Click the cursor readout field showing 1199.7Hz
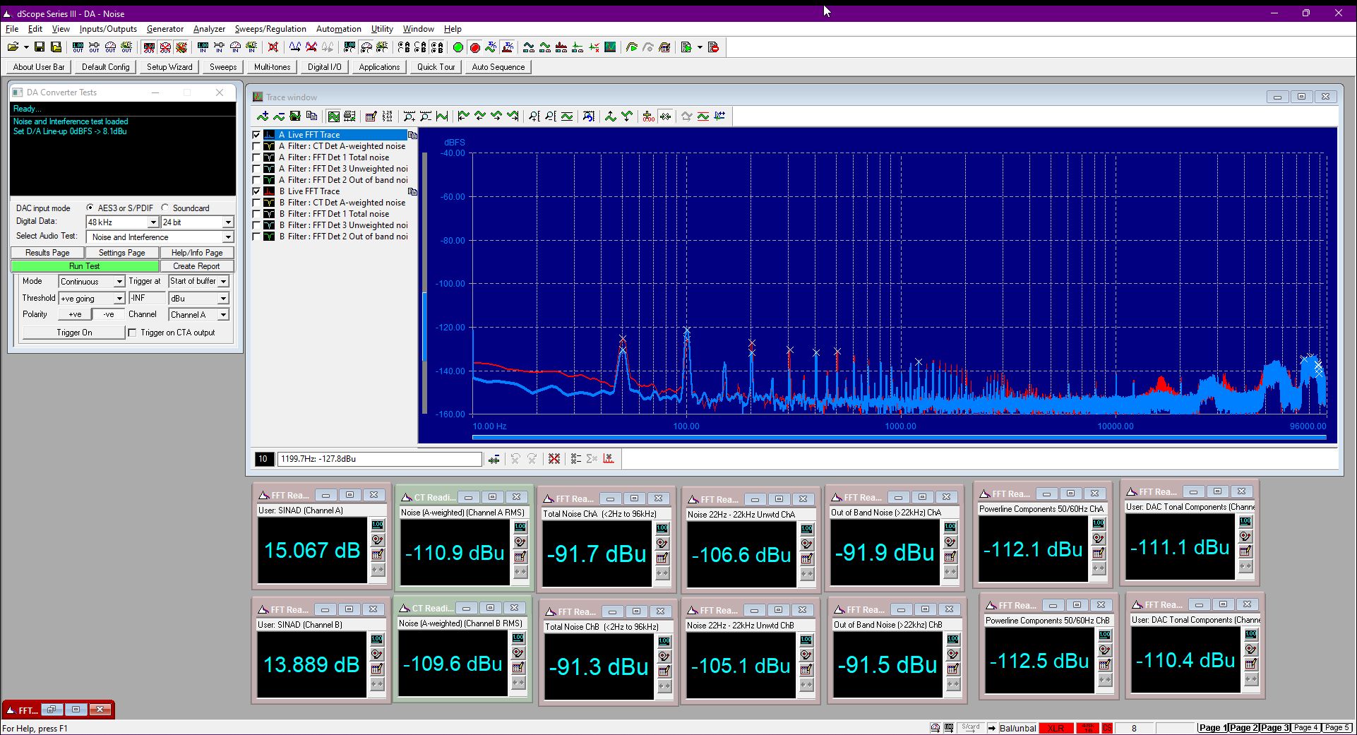 379,459
